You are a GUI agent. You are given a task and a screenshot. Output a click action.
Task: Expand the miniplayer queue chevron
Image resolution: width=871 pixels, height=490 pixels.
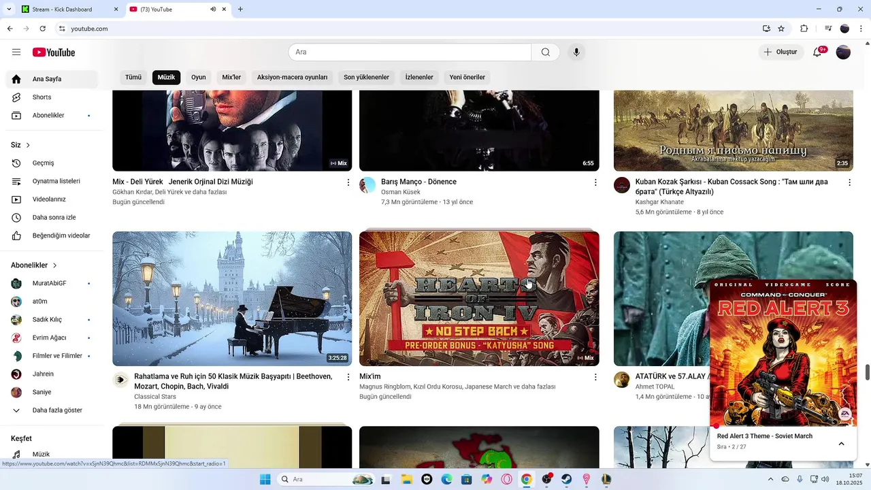pos(841,444)
